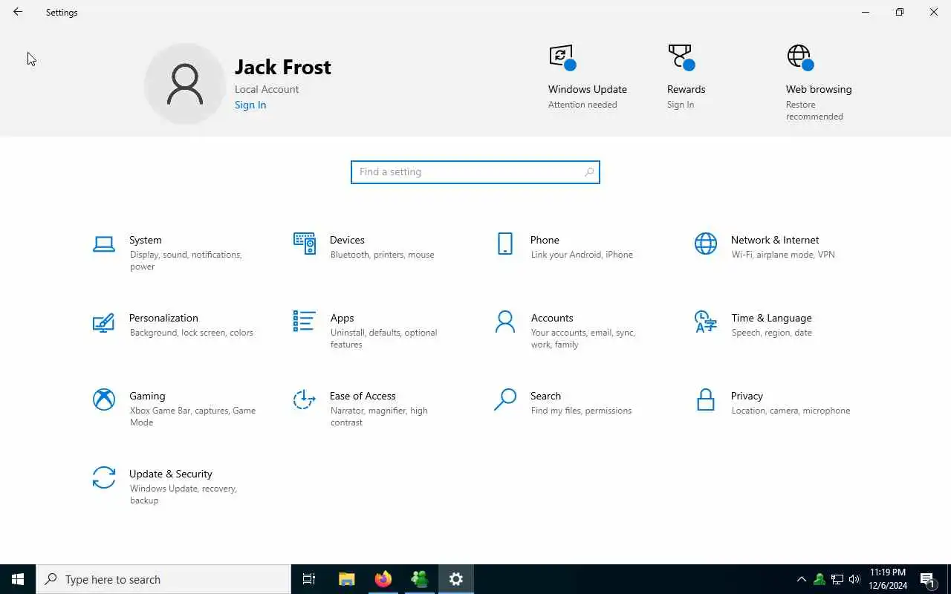The height and width of the screenshot is (594, 951).
Task: Open the Gaming Xbox icon
Action: click(x=104, y=399)
